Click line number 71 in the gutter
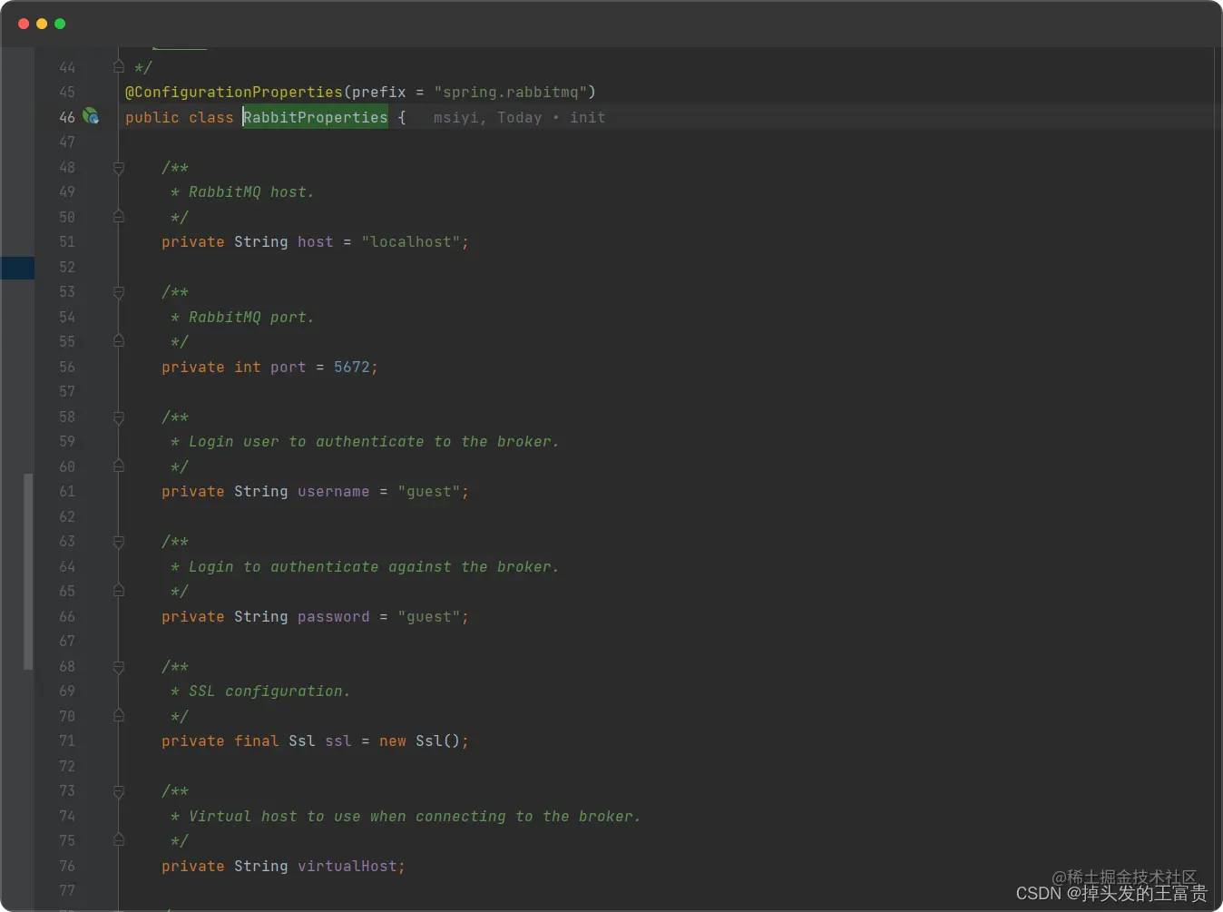Viewport: 1223px width, 912px height. [67, 740]
